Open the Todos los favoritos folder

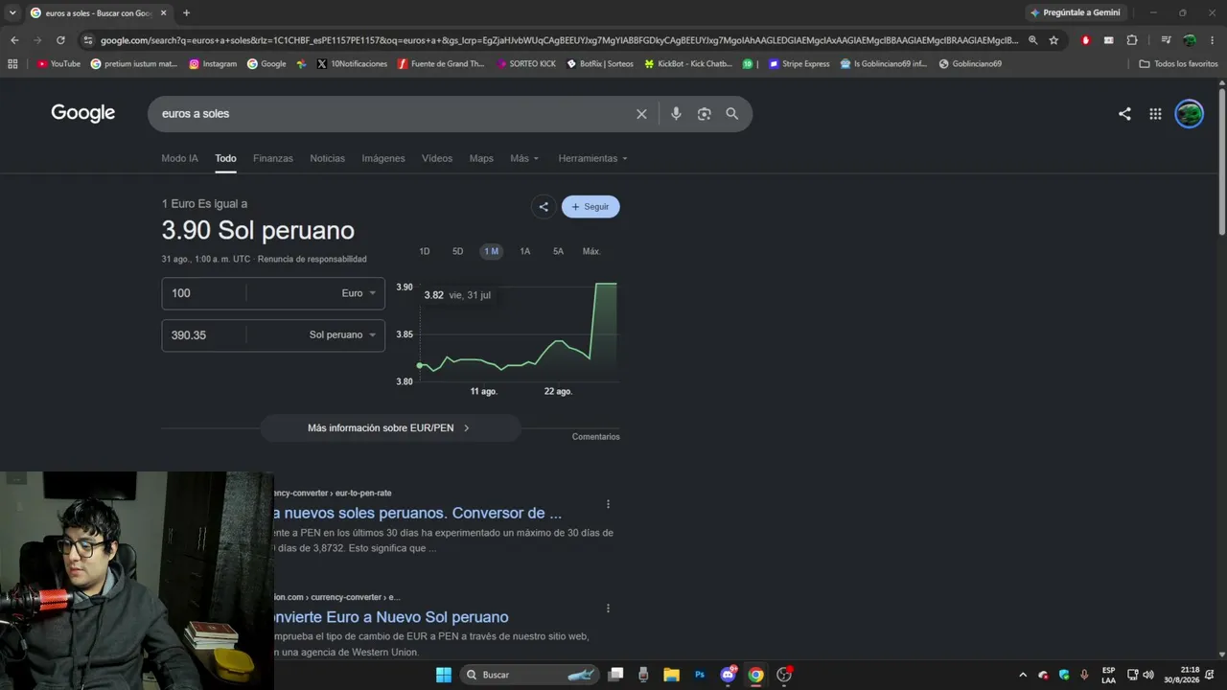[x=1179, y=64]
